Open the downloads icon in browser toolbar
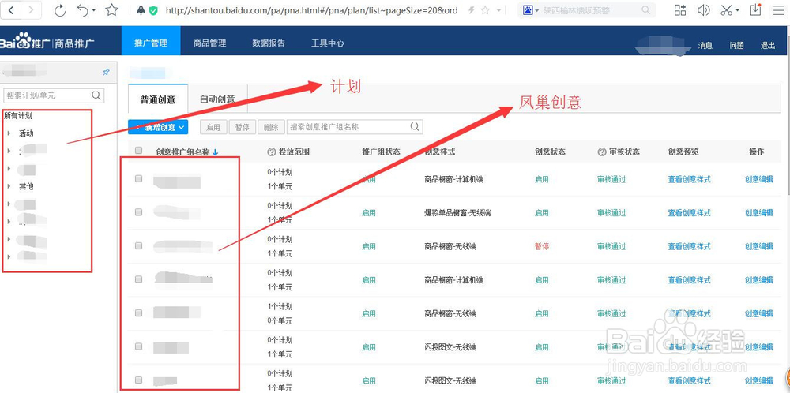790x393 pixels. coord(755,9)
